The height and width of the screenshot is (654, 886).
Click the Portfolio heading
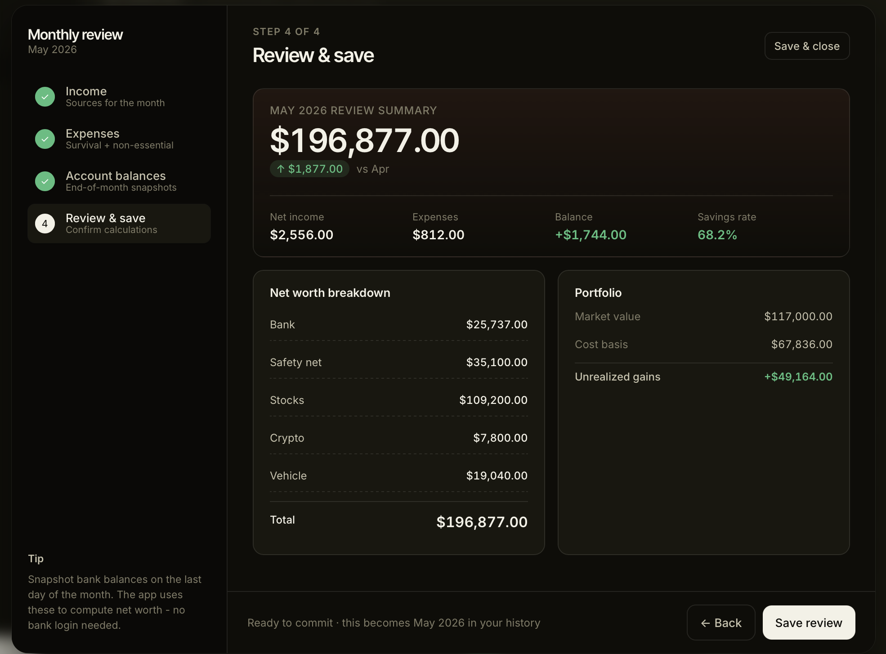[598, 293]
